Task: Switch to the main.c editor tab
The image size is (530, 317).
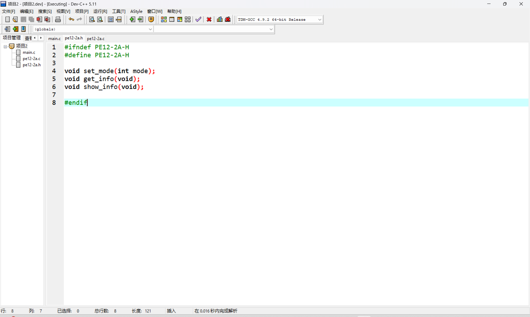Action: [x=54, y=38]
